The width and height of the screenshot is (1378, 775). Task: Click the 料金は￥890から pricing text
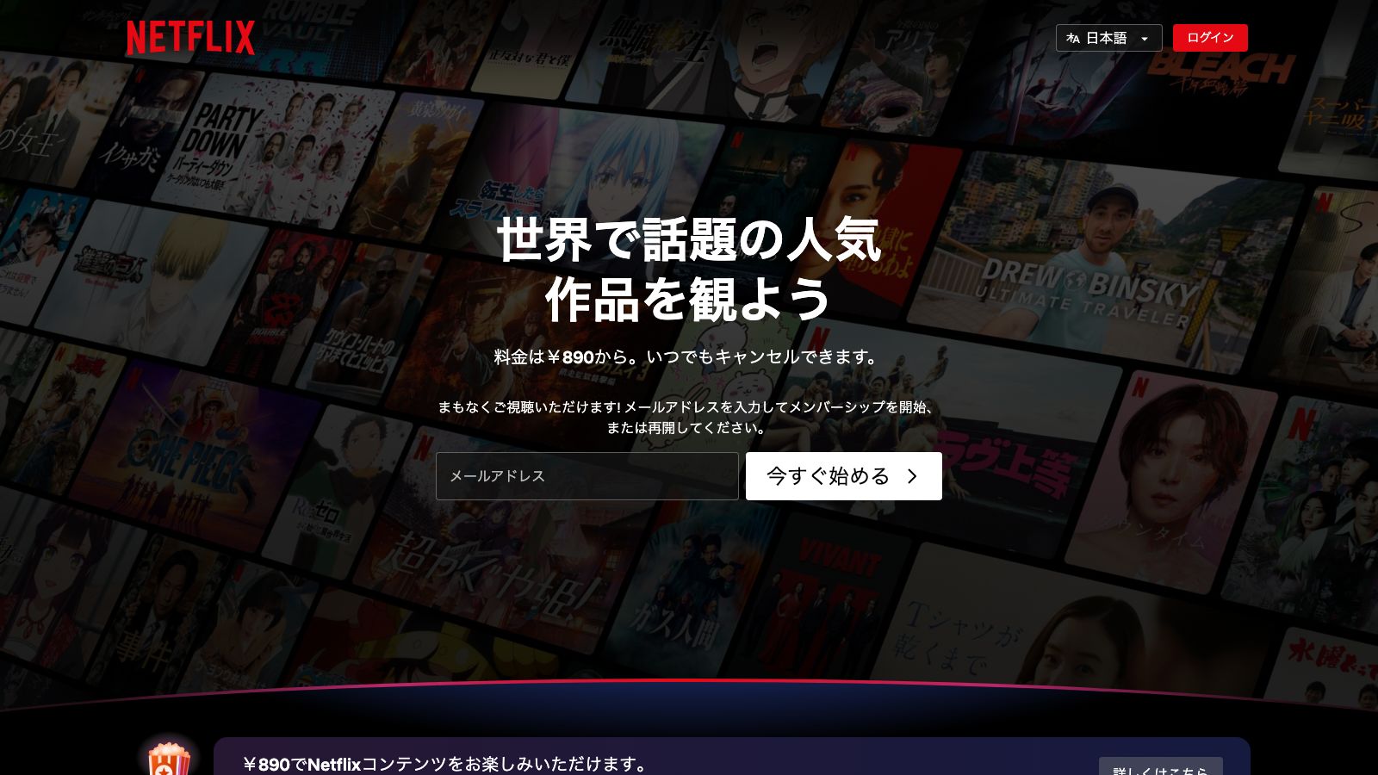point(686,356)
